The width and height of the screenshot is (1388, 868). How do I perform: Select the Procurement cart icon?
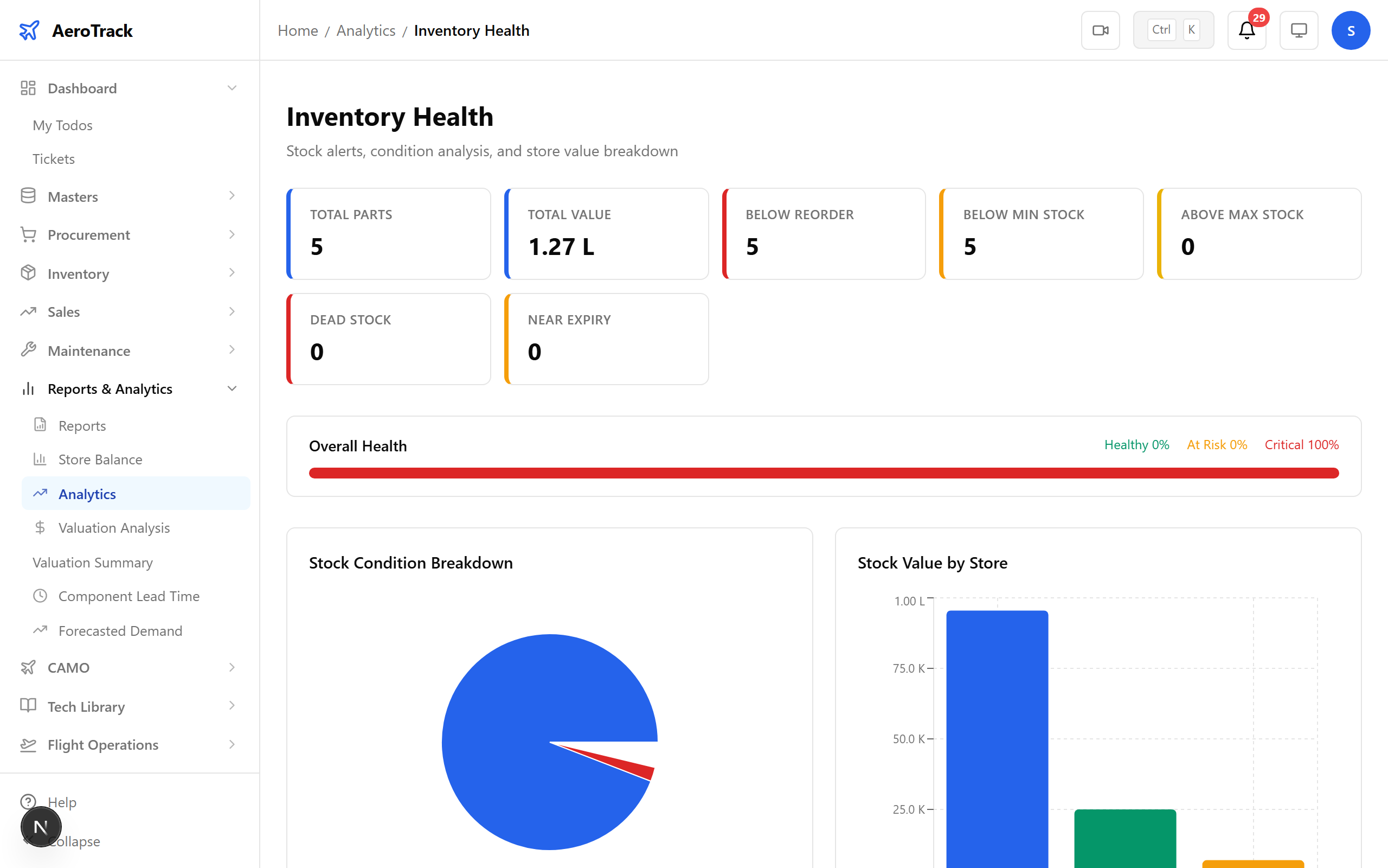28,234
